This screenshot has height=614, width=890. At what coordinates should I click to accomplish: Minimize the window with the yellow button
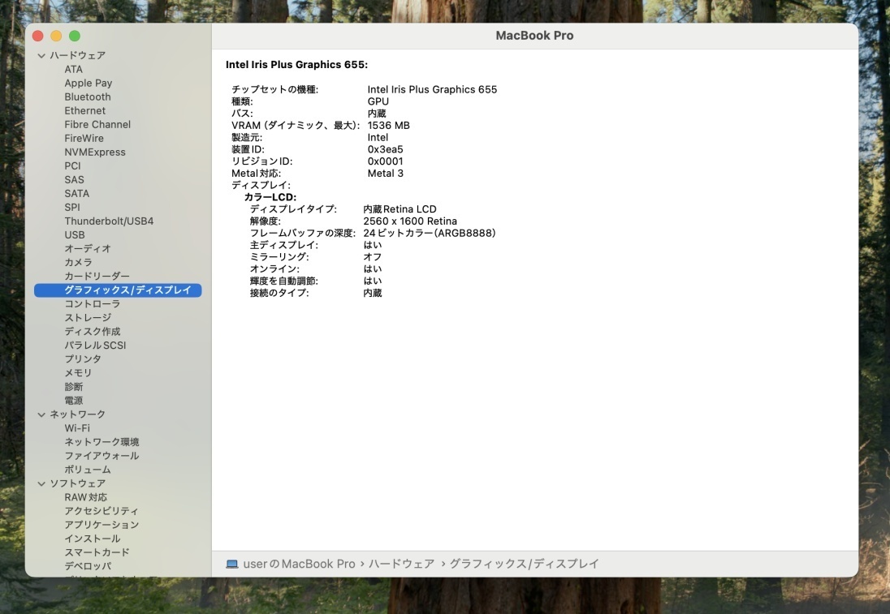56,36
